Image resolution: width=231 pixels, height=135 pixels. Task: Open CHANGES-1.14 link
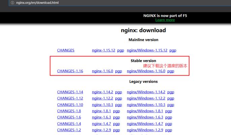point(70,92)
